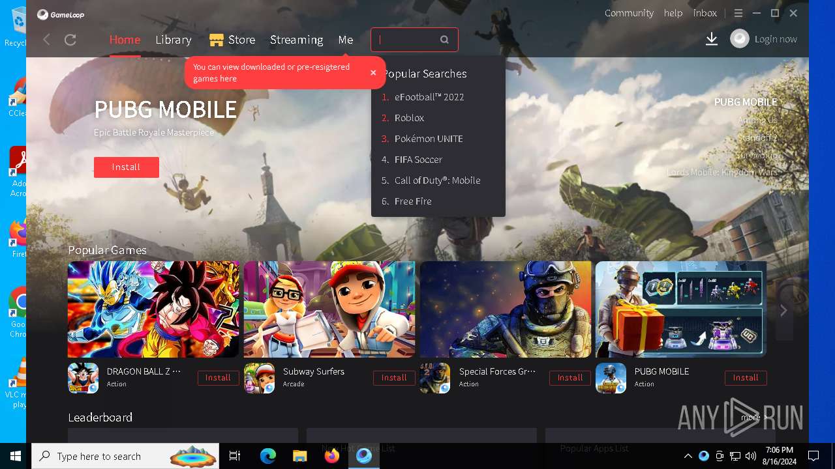The image size is (835, 469).
Task: Launch Microsoft Edge from taskbar
Action: coord(267,456)
